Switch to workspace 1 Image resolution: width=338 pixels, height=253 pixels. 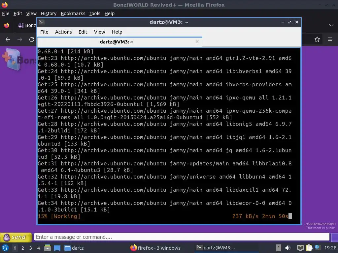(x=15, y=248)
